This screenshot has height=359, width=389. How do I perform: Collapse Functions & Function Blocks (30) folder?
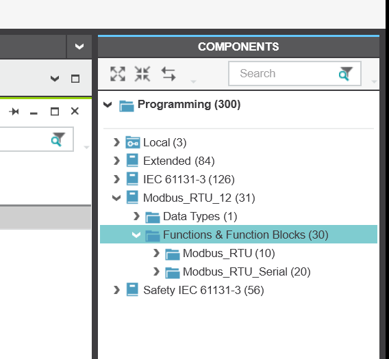136,235
